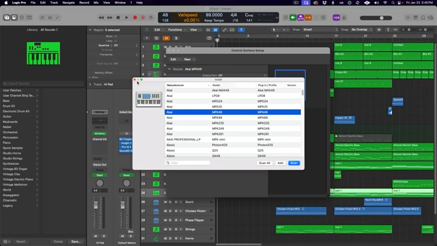
Task: Click the Search Sounds field
Action: 43,83
